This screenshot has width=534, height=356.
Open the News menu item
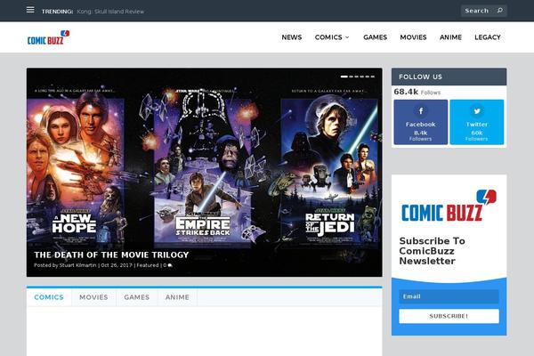292,37
